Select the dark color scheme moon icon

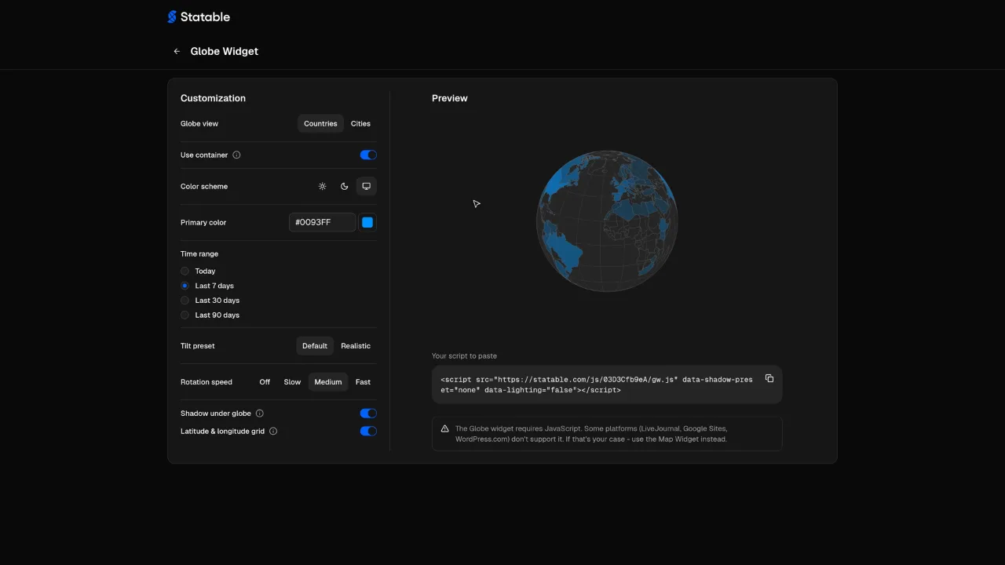[x=344, y=186]
